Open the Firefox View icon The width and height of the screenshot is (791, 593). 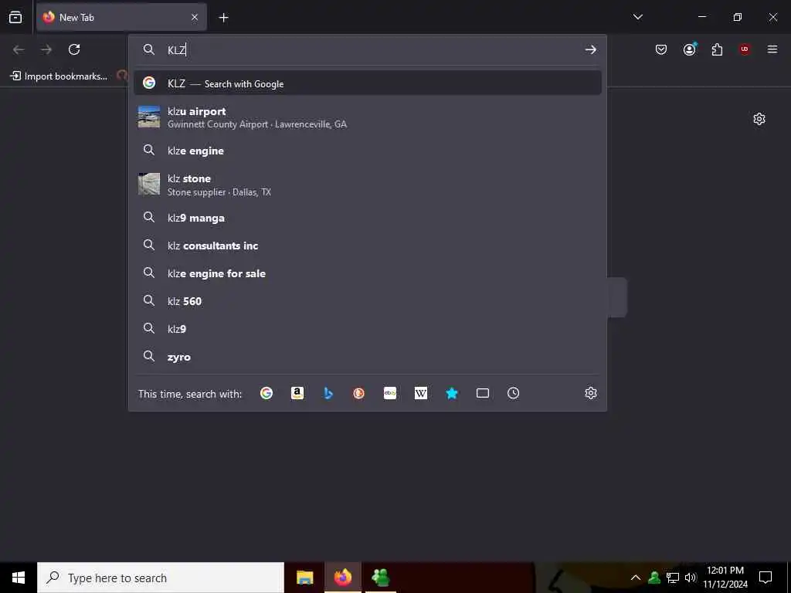coord(15,17)
